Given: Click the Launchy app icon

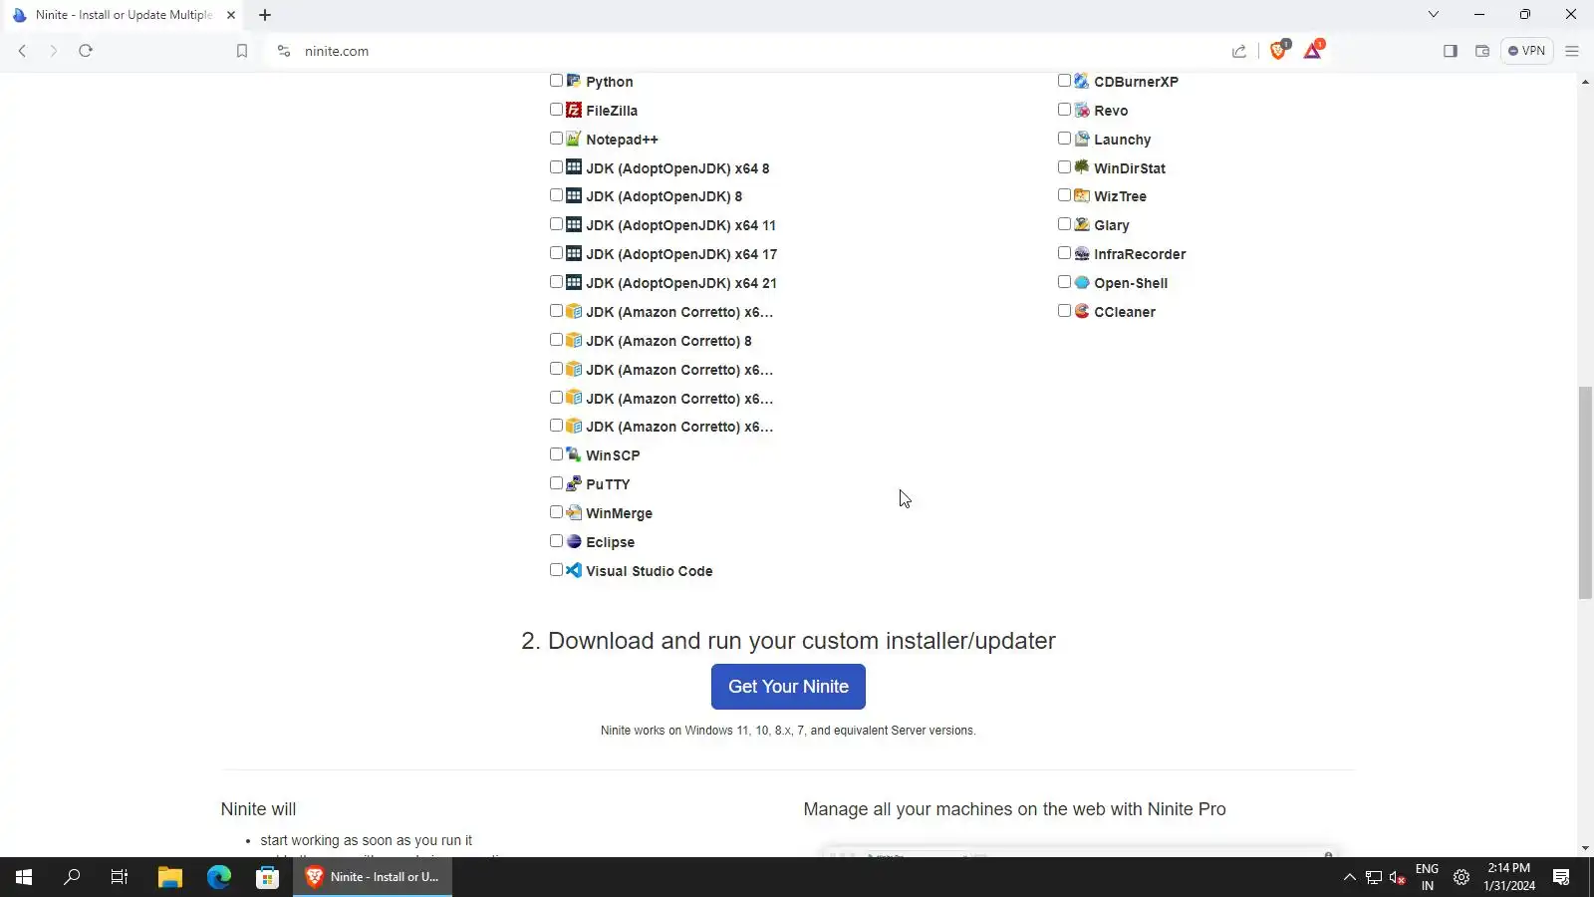Looking at the screenshot, I should (1082, 139).
